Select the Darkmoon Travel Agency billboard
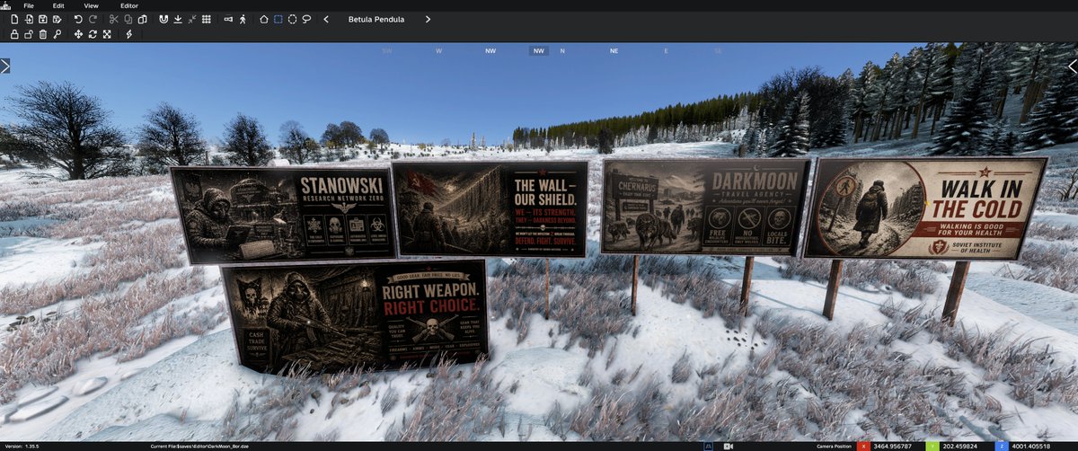The width and height of the screenshot is (1078, 451). 704,207
